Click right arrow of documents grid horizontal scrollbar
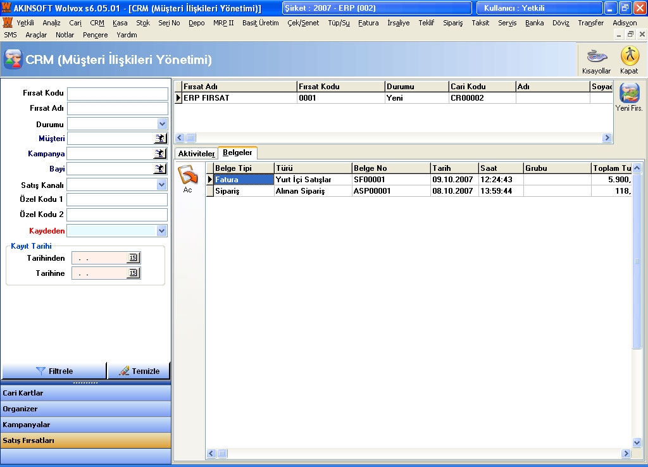 pos(626,453)
